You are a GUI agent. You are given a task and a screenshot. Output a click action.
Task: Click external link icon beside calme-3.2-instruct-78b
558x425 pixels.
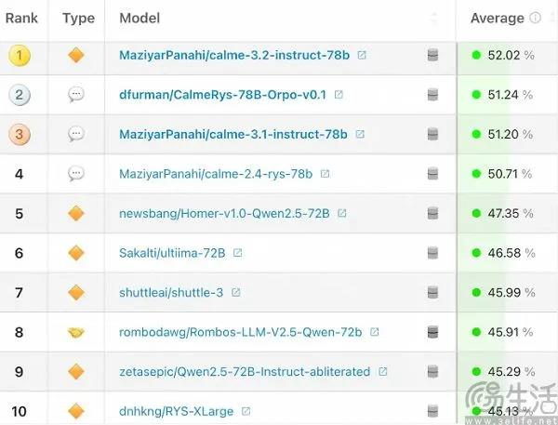coord(362,55)
